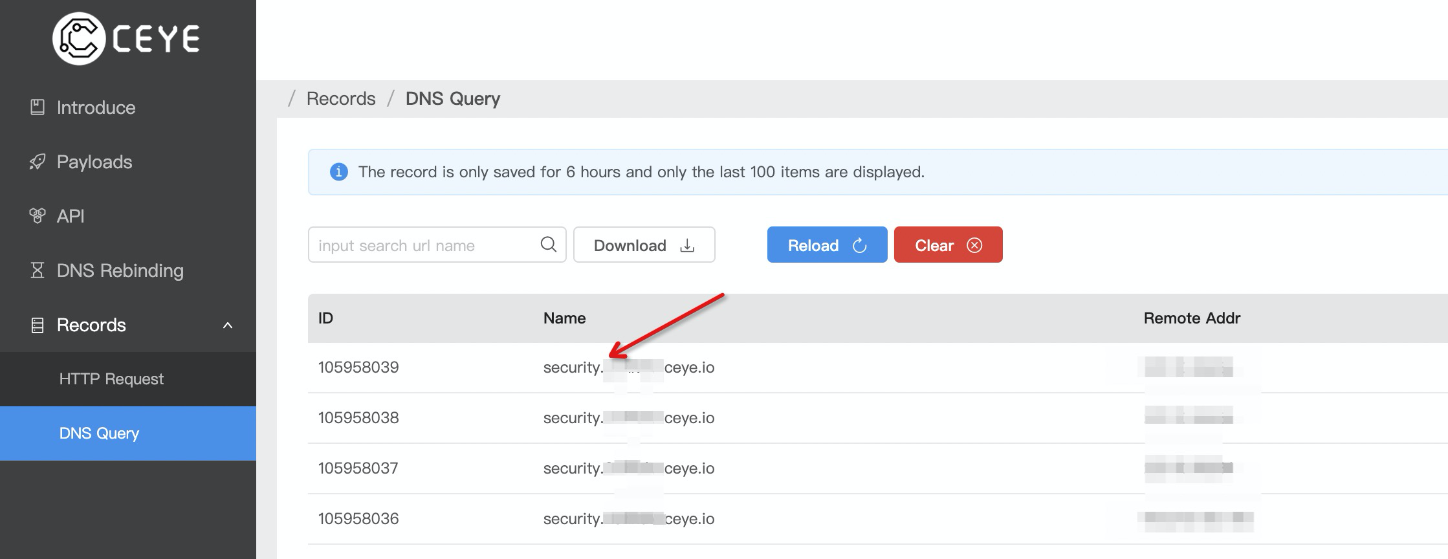
Task: Click the Payloads rocket icon
Action: click(x=38, y=162)
